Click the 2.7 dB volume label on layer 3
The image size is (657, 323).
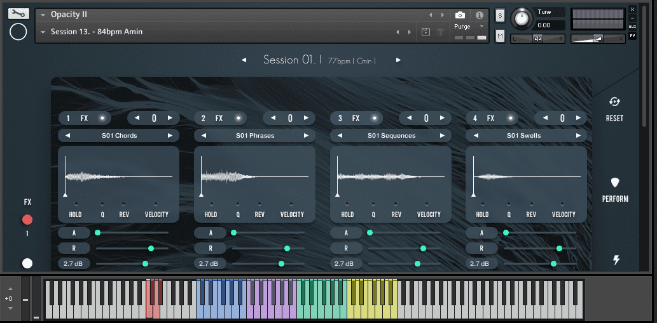pos(346,263)
